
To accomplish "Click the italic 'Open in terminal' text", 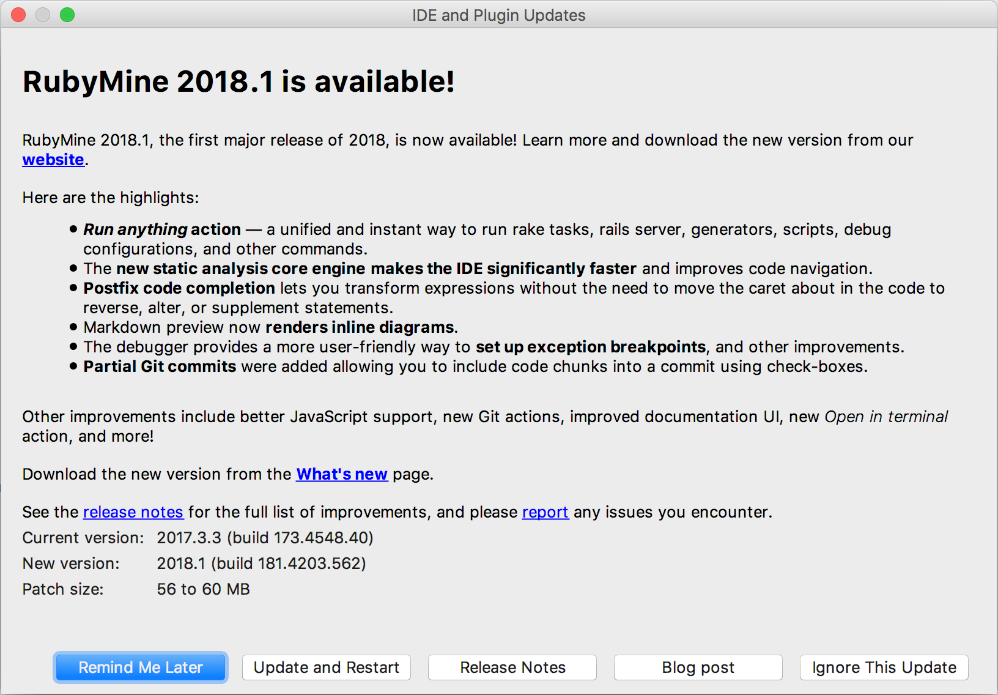I will (x=886, y=417).
